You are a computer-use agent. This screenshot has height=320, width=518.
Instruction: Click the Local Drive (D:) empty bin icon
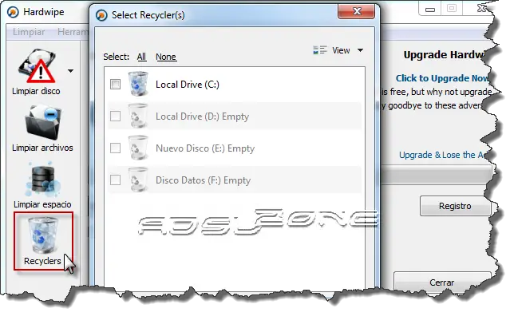point(138,116)
